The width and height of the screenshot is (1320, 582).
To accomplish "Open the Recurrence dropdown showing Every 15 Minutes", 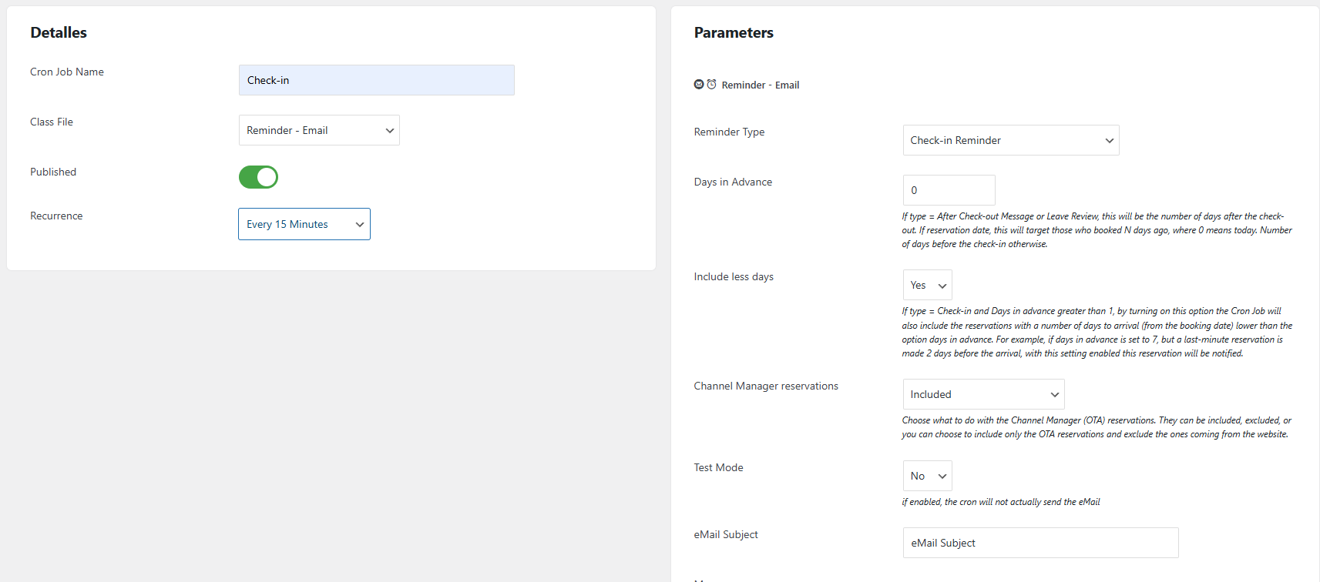I will pos(304,224).
